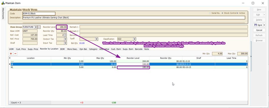Open the Edit button dropdown arrow

(264, 15)
